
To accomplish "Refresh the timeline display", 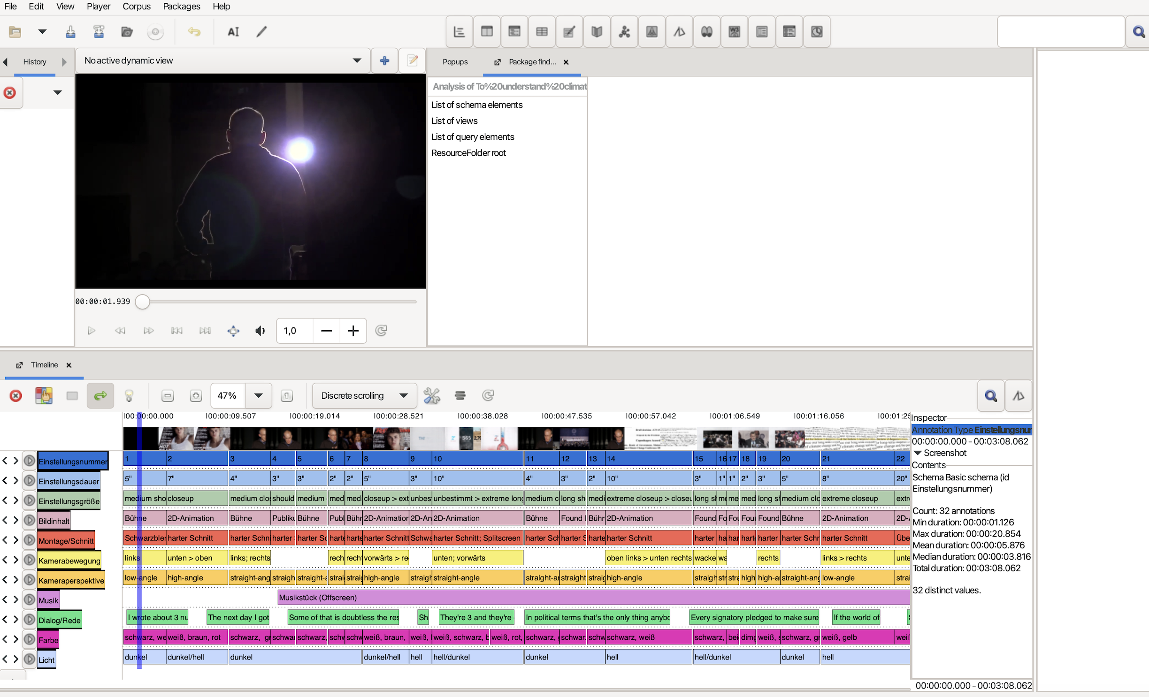I will click(488, 395).
